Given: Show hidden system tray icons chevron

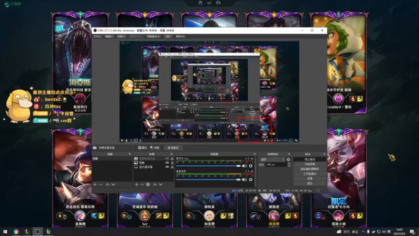Looking at the screenshot, I should (x=363, y=232).
